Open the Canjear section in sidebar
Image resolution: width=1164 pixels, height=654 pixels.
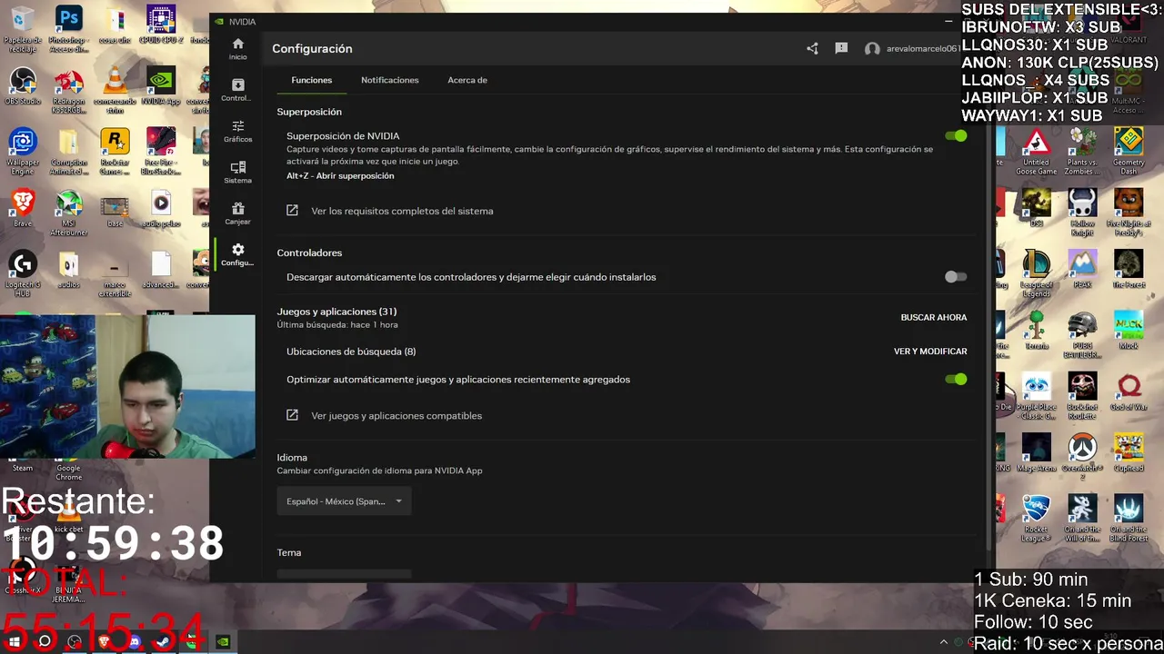pyautogui.click(x=237, y=213)
